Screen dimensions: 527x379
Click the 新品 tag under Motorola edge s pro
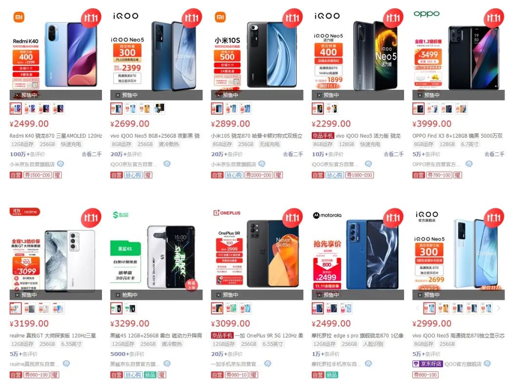tap(331, 375)
